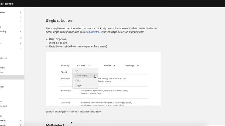This screenshot has width=225, height=126.
Task: Click the 'sign System' header title
Action: 6,4
